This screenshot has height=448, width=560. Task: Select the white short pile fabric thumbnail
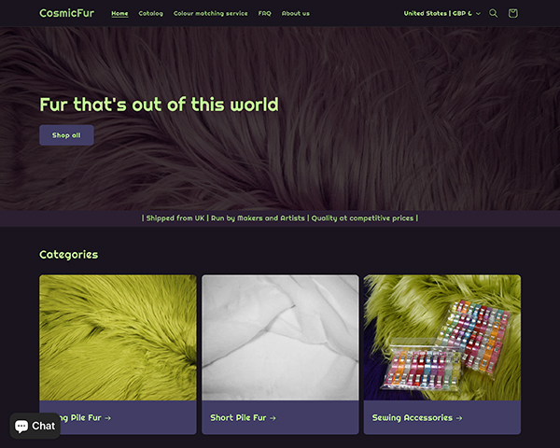click(280, 338)
